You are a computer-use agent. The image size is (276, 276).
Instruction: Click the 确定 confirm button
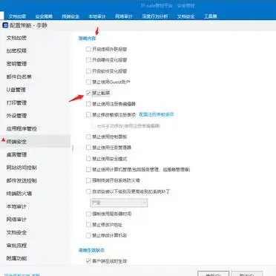coord(213,274)
